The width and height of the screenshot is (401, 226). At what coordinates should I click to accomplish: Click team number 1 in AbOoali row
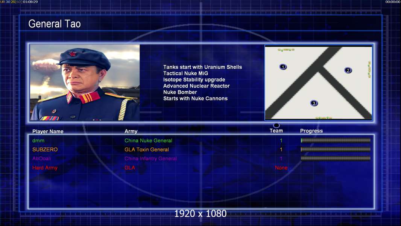pyautogui.click(x=281, y=159)
